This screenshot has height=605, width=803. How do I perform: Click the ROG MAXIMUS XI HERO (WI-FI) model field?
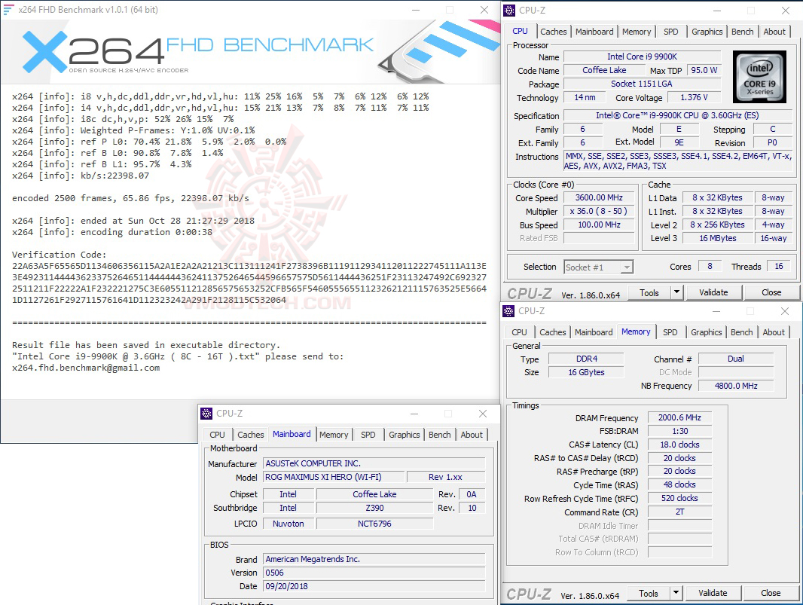pos(334,477)
